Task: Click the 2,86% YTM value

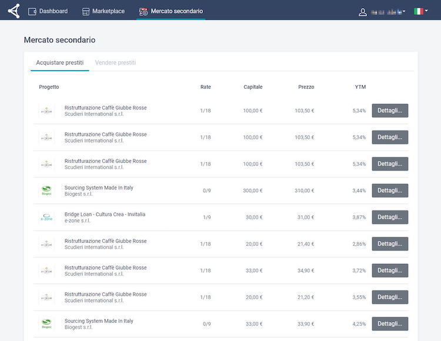Action: [359, 244]
